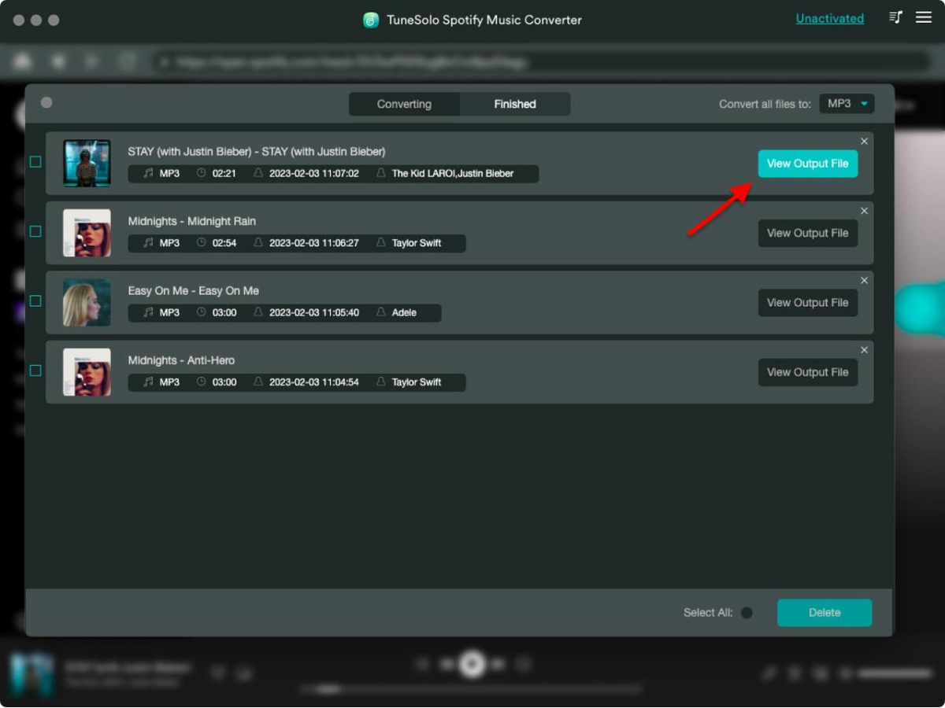Check the box for STAY track

(x=35, y=162)
